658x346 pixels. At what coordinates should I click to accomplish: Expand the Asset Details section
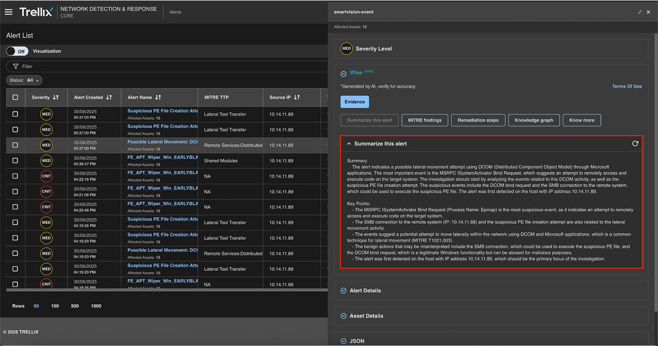point(343,316)
